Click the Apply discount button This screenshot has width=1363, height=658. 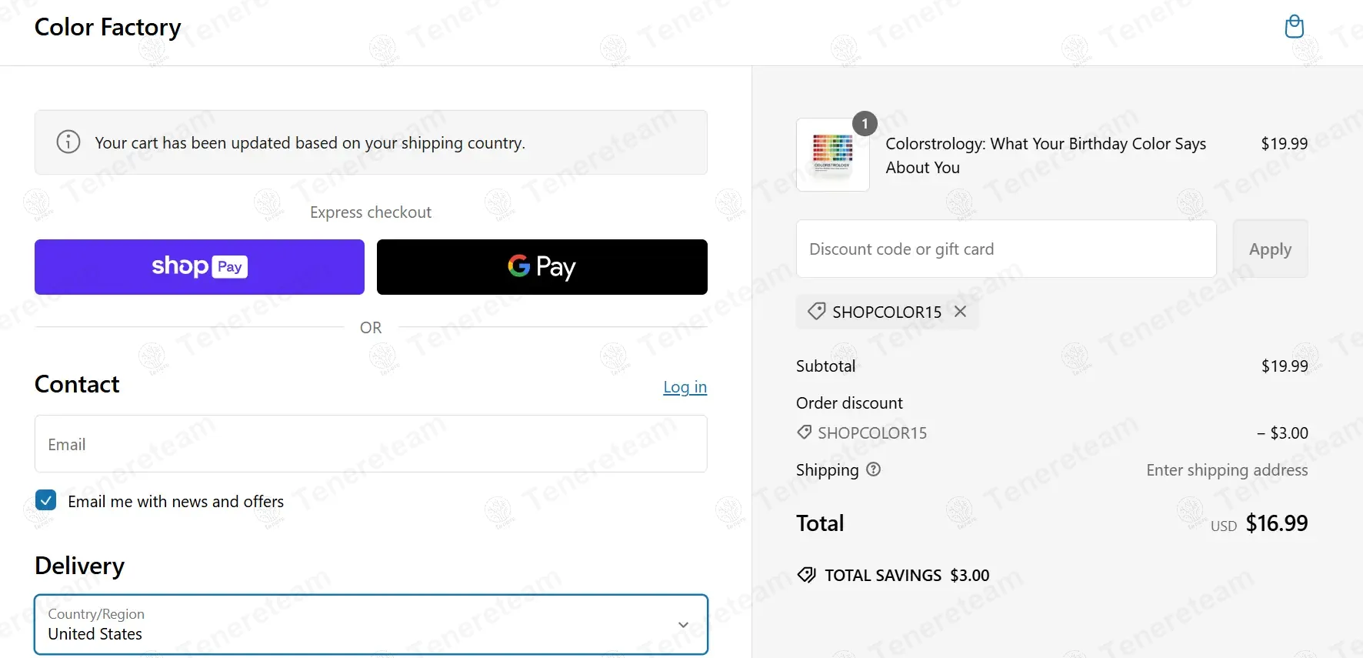[x=1270, y=249]
